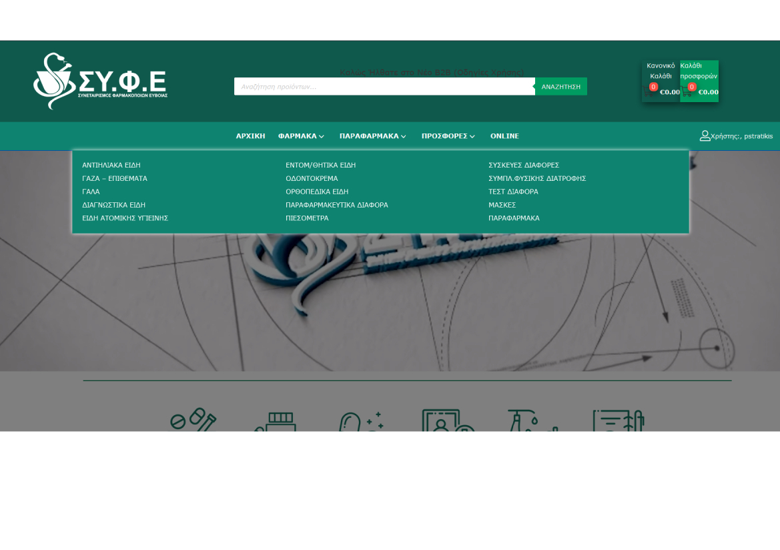Select the medicine bottle category icon

click(x=276, y=422)
